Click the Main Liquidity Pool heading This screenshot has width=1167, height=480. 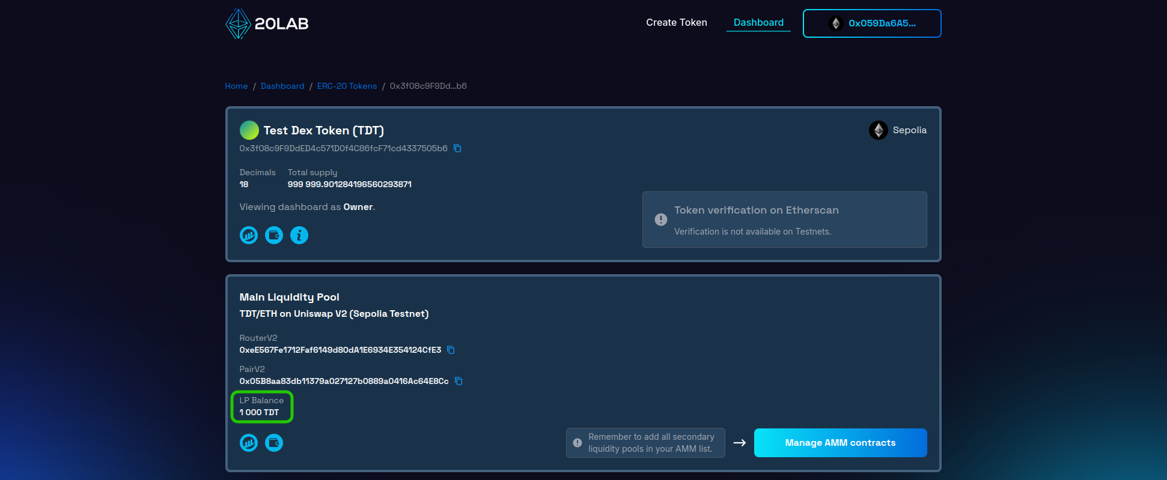point(289,297)
